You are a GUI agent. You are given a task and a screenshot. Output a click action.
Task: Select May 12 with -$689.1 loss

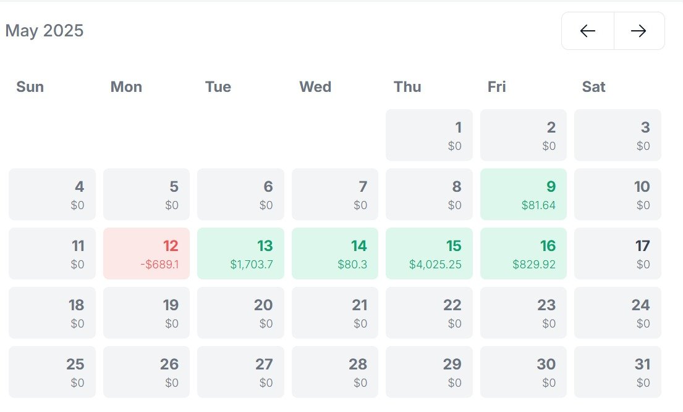click(146, 253)
